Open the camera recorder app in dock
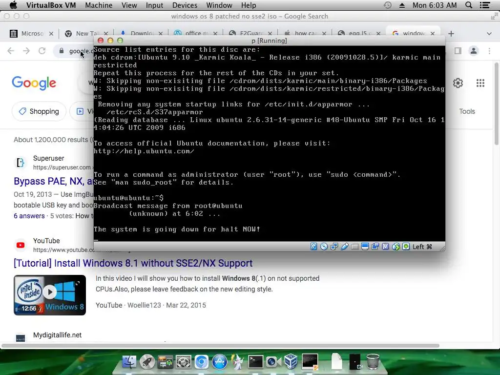500x375 pixels. pos(273,362)
